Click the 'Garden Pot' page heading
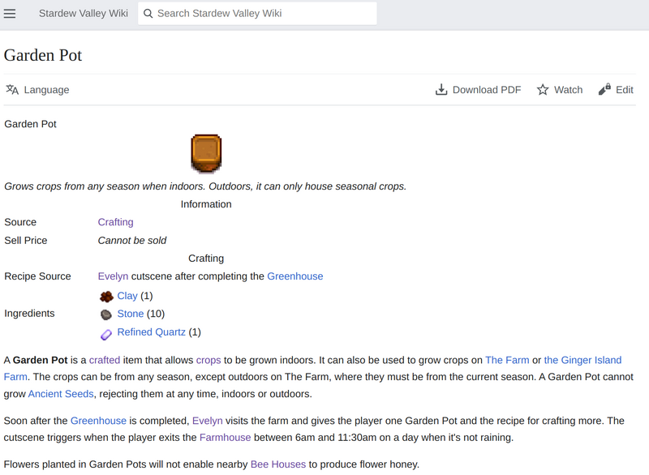 (43, 55)
